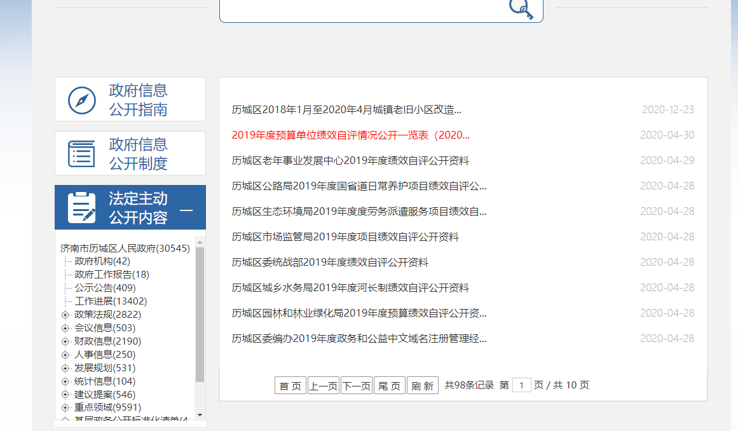
Task: Select 政策法规(2822) label in the tree
Action: [108, 314]
